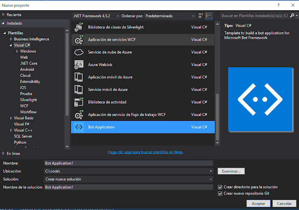This screenshot has width=299, height=210.
Task: Select the Azure WebJob template icon
Action: [79, 64]
